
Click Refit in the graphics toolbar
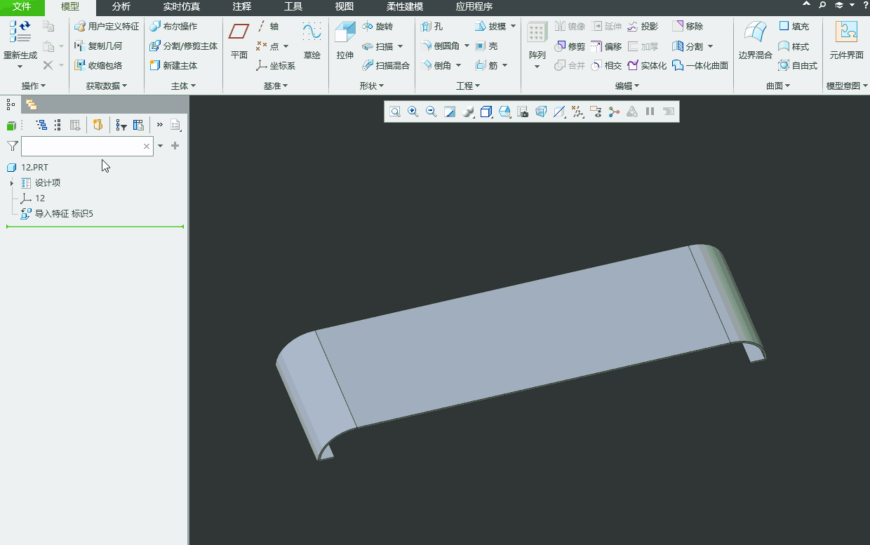(x=395, y=112)
